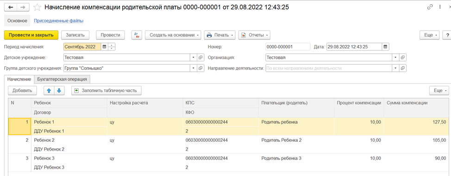Click the Провести button
This screenshot has height=176, width=451.
110,35
